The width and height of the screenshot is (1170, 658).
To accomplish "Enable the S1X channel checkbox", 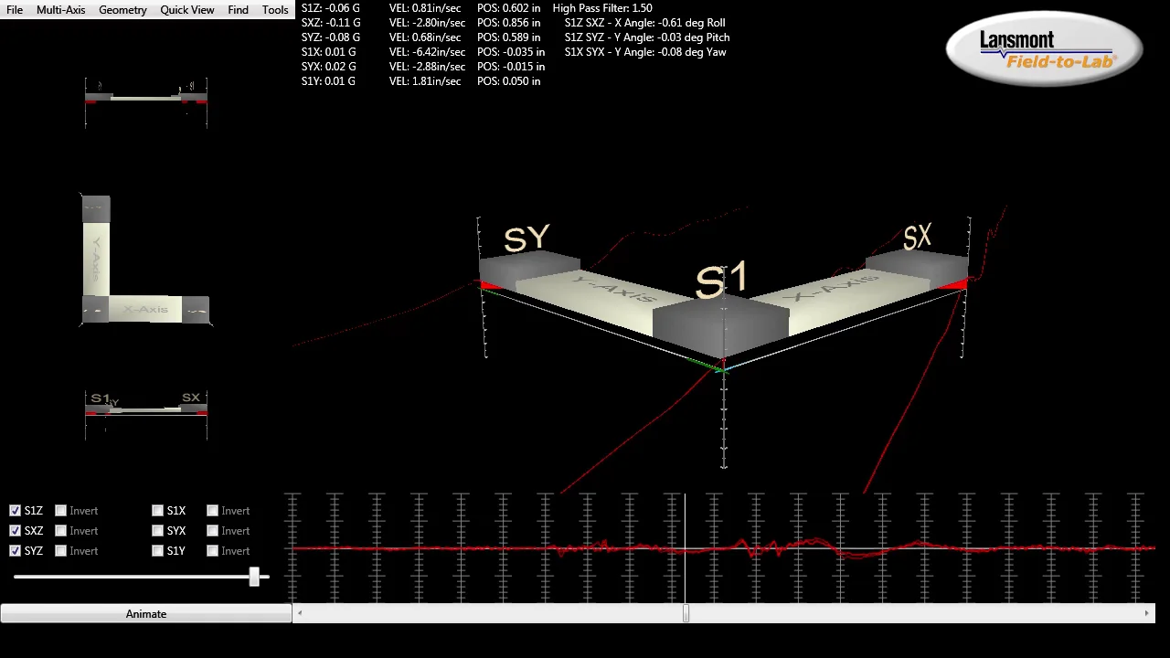I will (158, 511).
